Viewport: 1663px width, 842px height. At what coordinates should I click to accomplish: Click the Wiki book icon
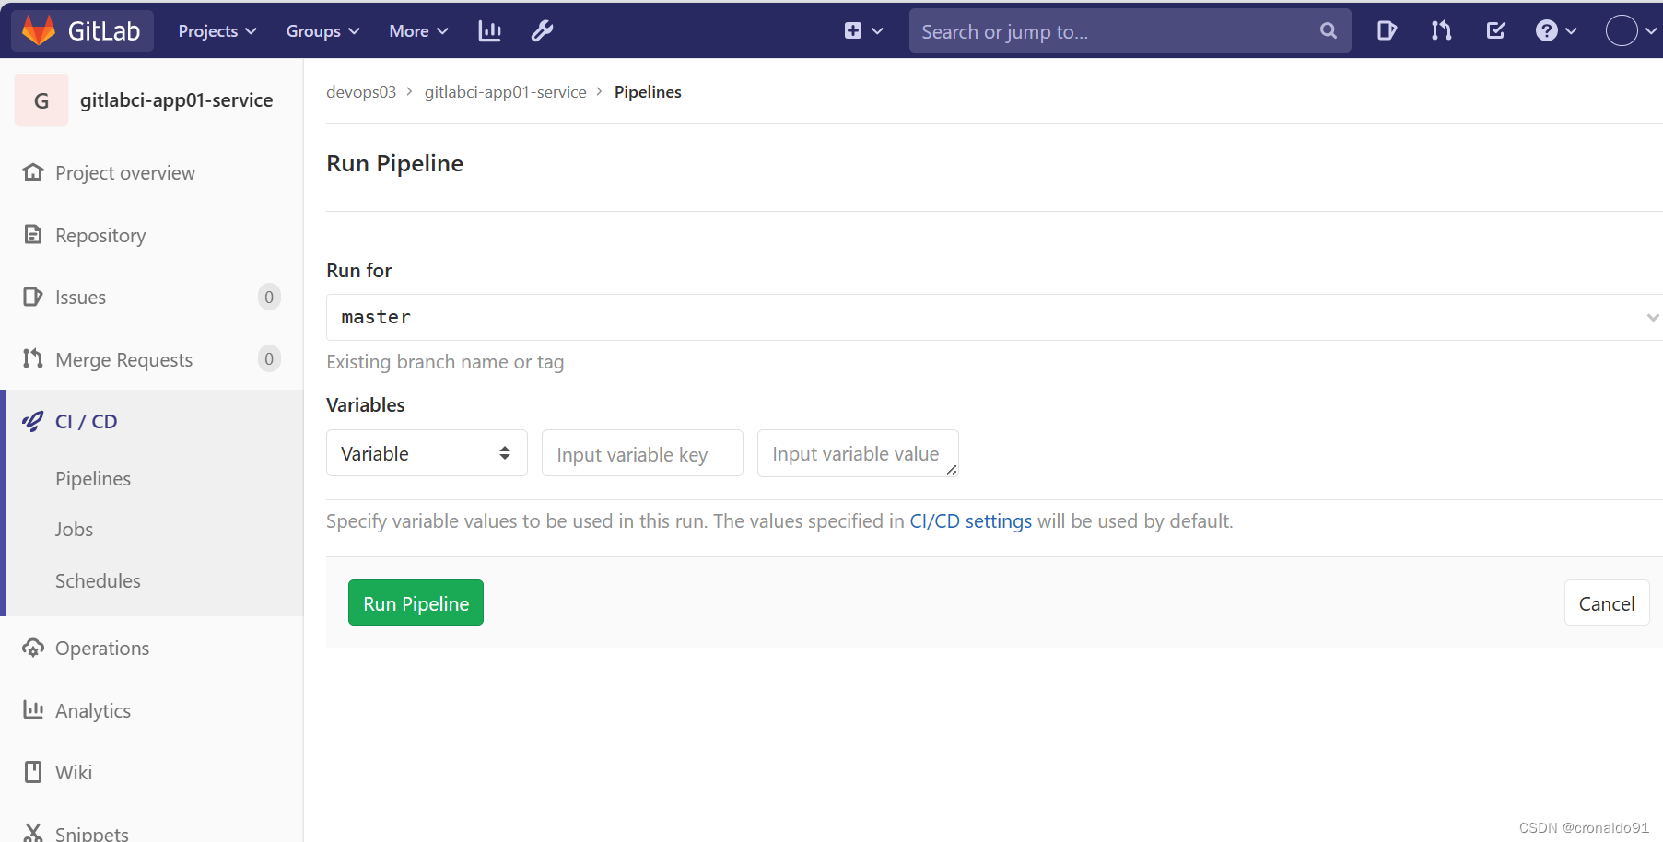click(33, 772)
